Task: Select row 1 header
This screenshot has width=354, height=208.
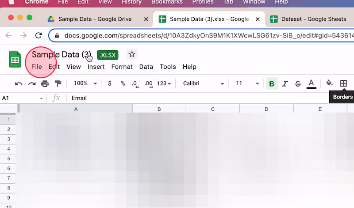Action: [8, 119]
